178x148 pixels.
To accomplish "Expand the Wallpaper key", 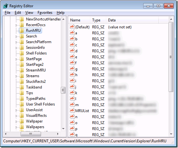I will pos(16,122).
